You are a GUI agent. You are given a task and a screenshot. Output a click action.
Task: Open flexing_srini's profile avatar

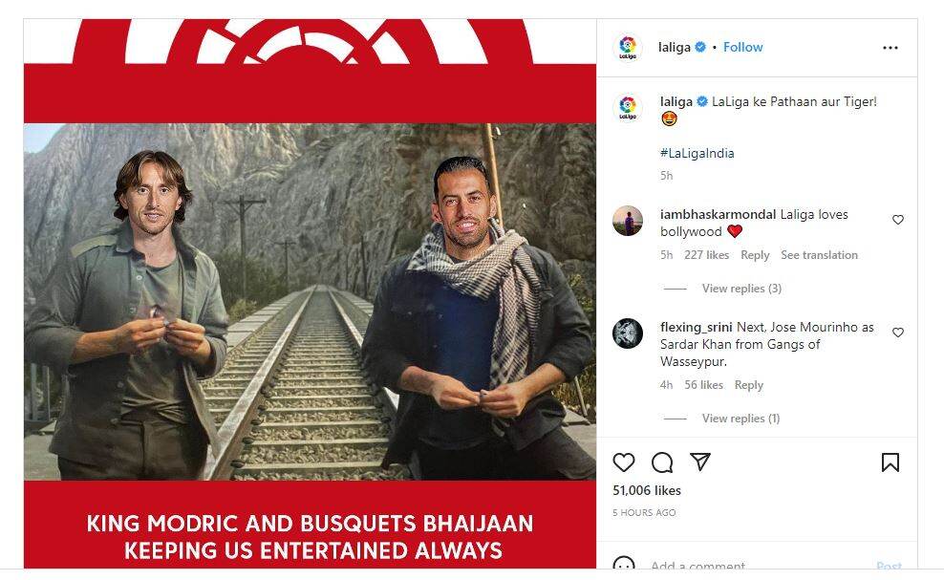click(628, 333)
